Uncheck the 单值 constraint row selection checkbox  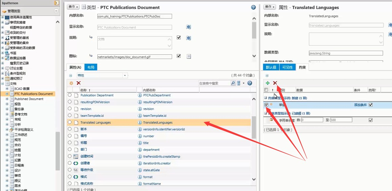[x=266, y=105]
